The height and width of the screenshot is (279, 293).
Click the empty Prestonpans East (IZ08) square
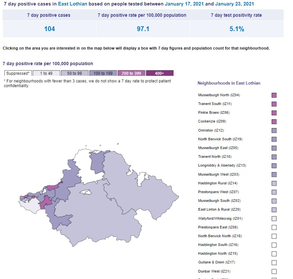click(x=274, y=227)
